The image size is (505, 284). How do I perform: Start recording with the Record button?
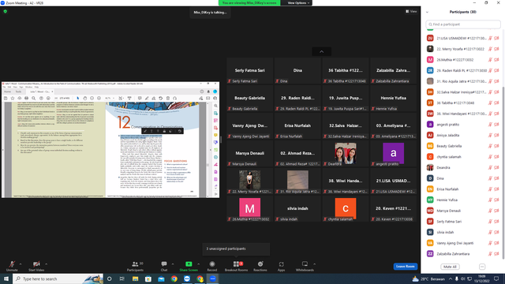click(x=212, y=266)
